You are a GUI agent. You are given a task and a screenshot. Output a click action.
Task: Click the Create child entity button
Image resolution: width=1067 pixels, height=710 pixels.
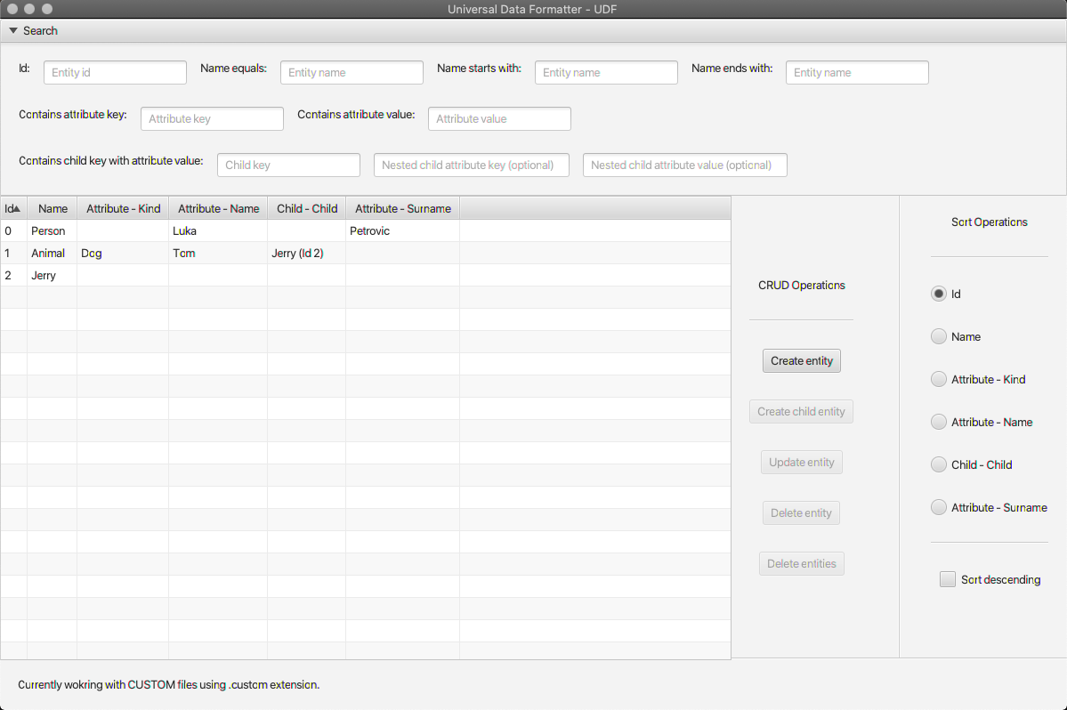(801, 411)
